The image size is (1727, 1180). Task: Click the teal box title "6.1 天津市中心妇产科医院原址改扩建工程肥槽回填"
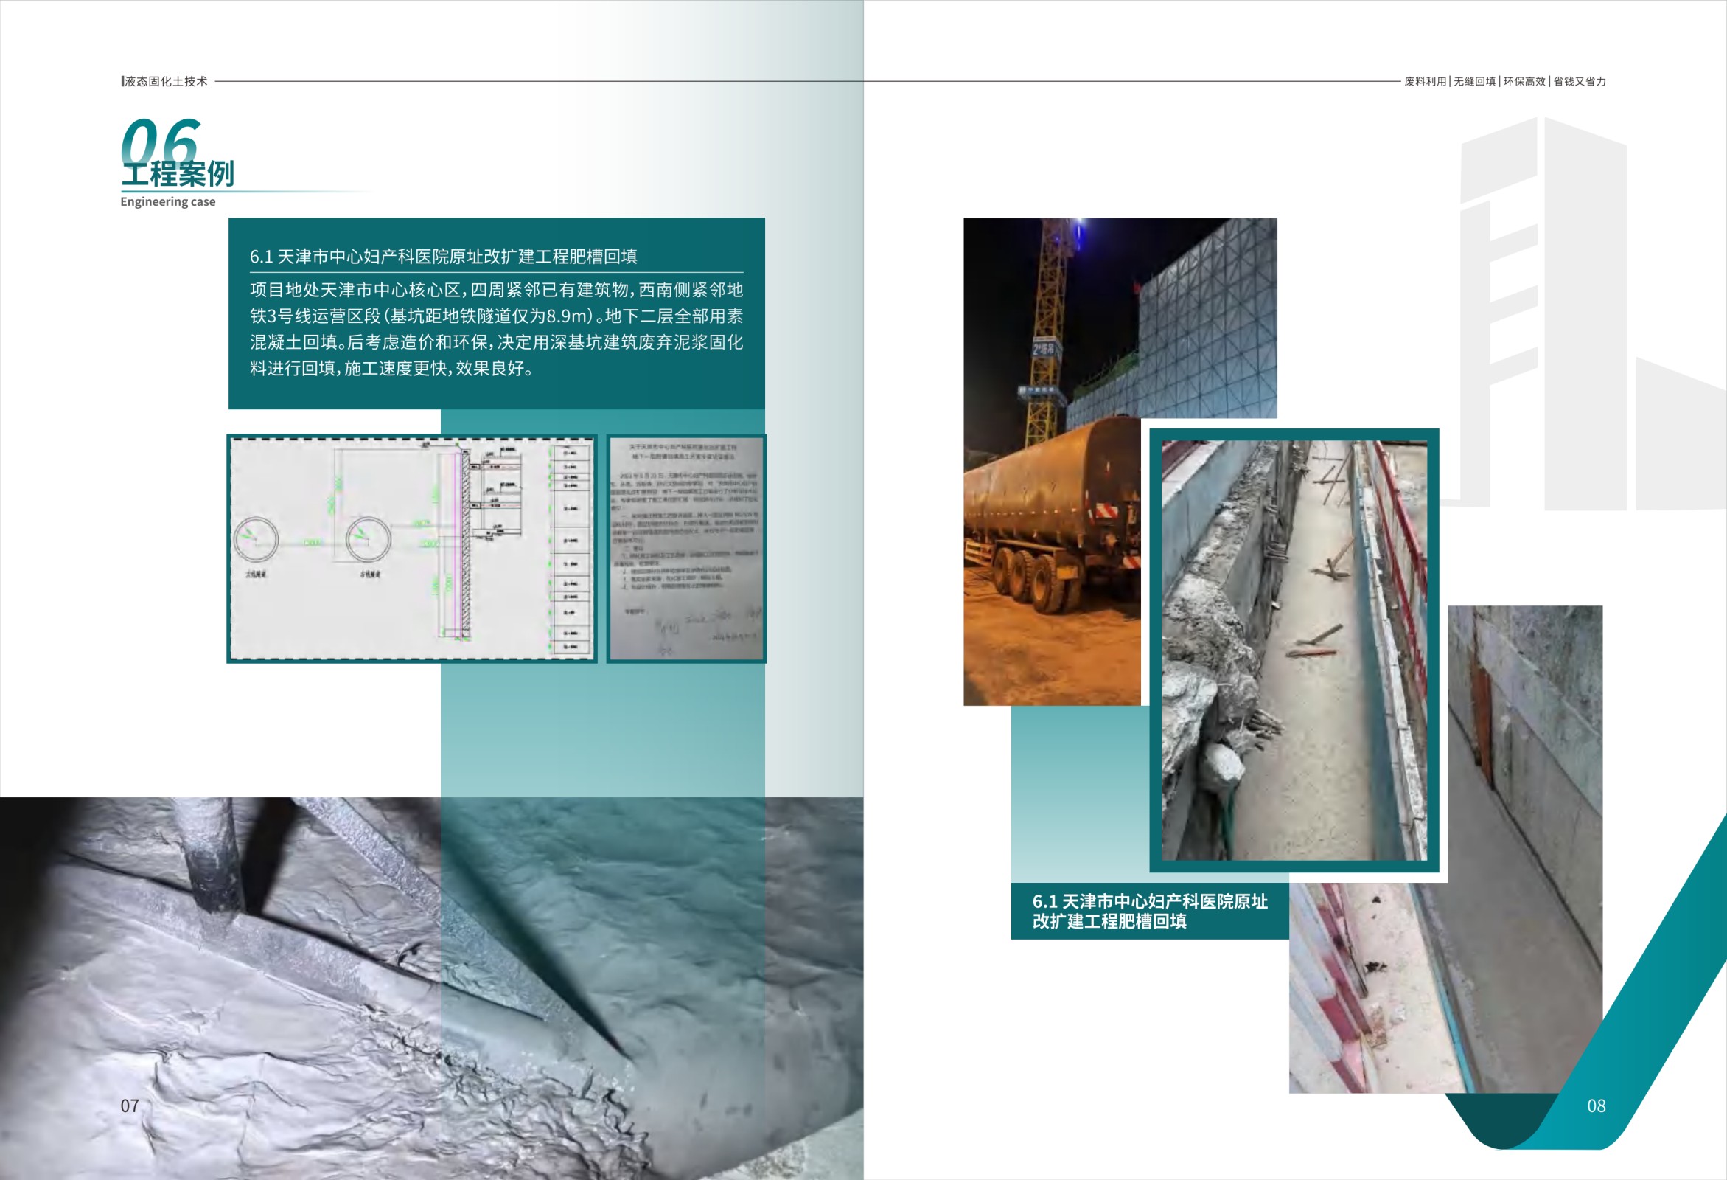tap(444, 257)
